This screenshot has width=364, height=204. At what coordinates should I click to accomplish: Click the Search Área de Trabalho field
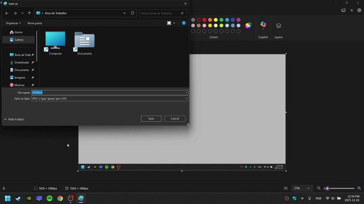(163, 13)
